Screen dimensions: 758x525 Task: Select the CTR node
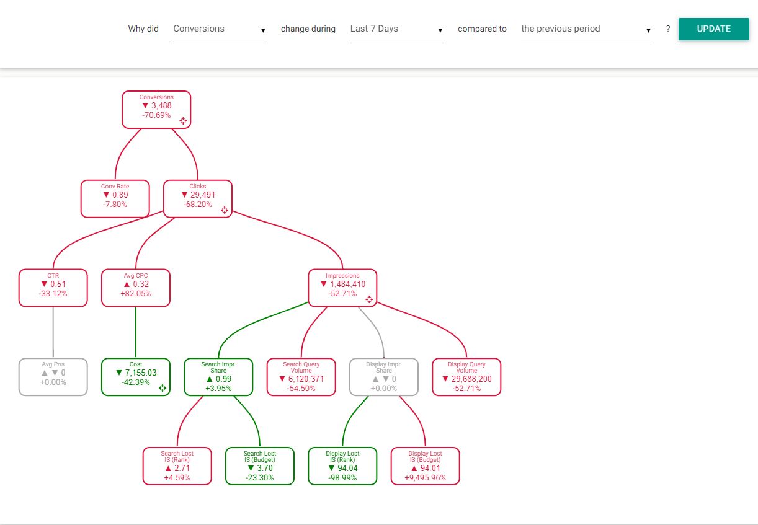click(x=53, y=288)
